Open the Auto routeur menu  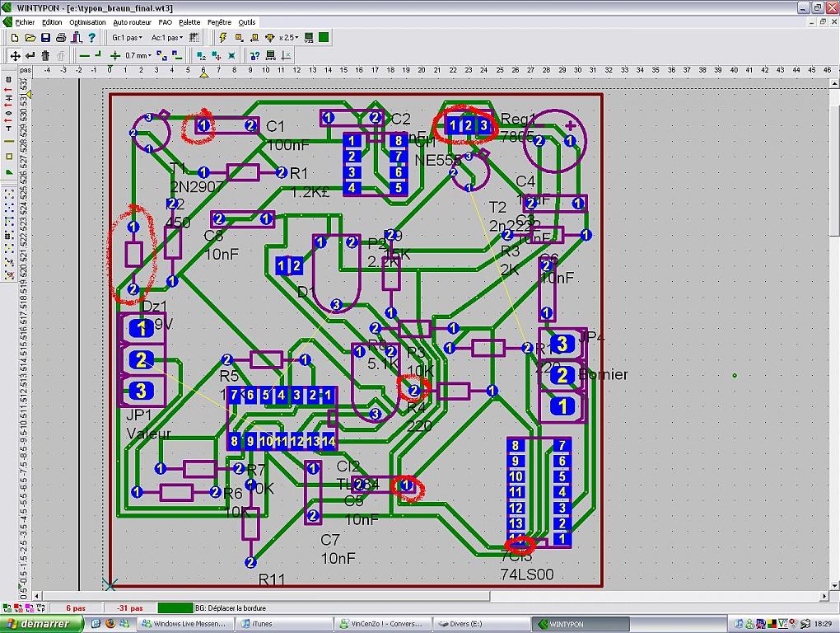pos(132,22)
